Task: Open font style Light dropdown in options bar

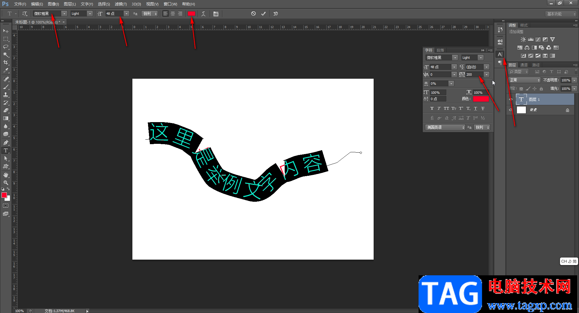Action: (x=90, y=14)
